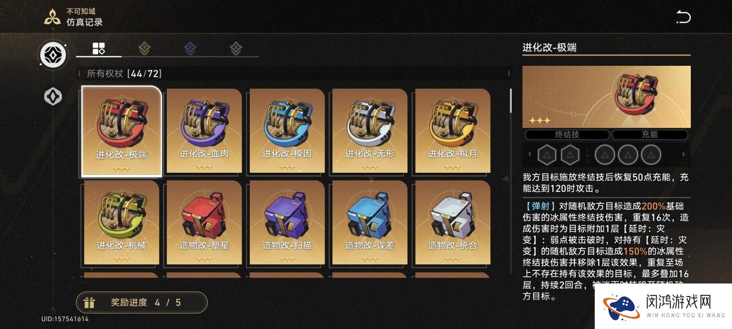Select the 进化改-无形 white scepter card
Viewport: 732px width, 329px height.
tap(370, 131)
